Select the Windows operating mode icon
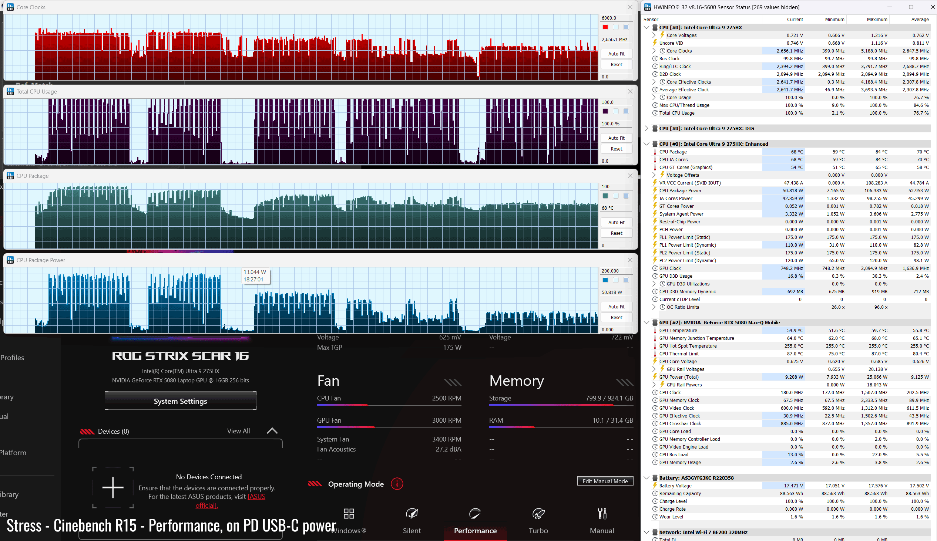 click(349, 514)
